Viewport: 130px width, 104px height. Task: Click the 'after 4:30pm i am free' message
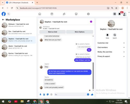(83, 60)
